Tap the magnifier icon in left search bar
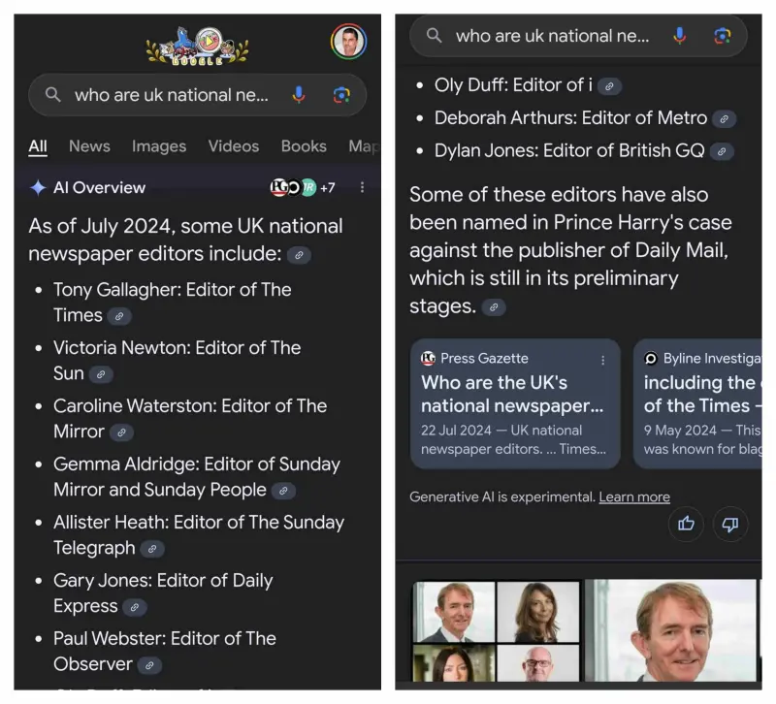Image resolution: width=776 pixels, height=704 pixels. pyautogui.click(x=53, y=94)
